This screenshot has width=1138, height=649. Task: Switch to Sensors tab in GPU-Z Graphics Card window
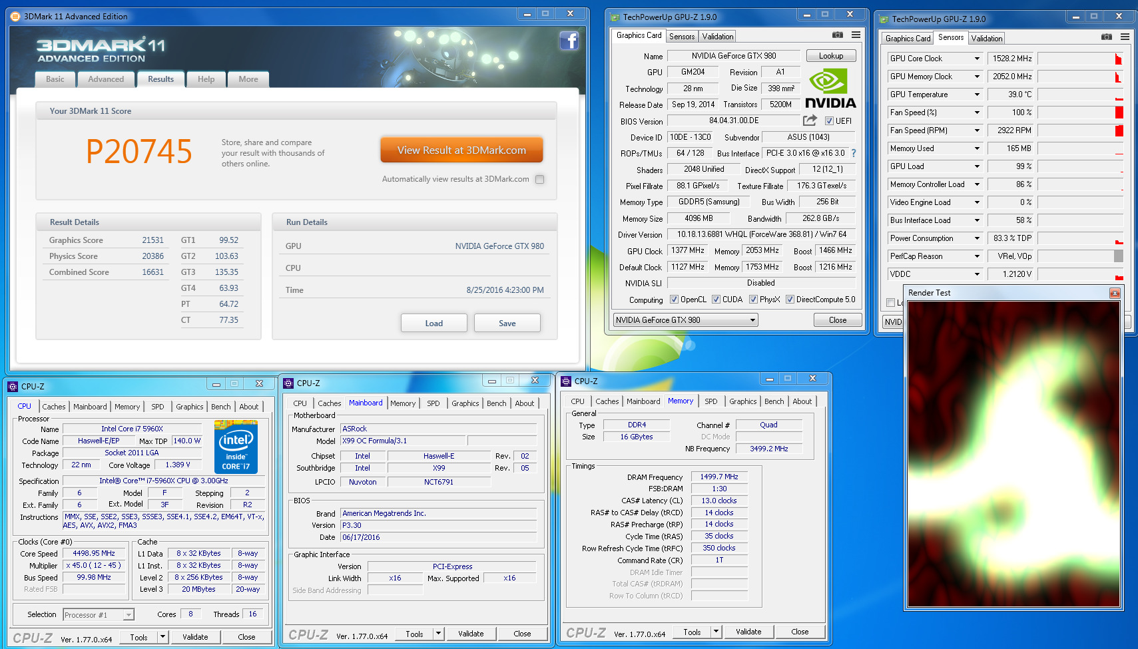point(682,37)
